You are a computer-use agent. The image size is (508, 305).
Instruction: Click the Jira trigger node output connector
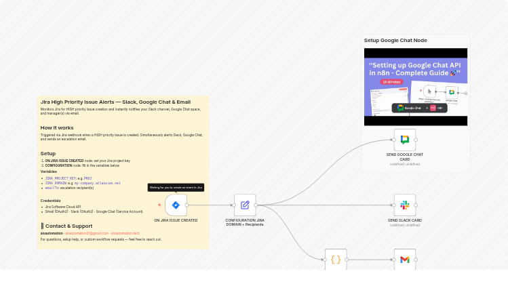tap(187, 205)
